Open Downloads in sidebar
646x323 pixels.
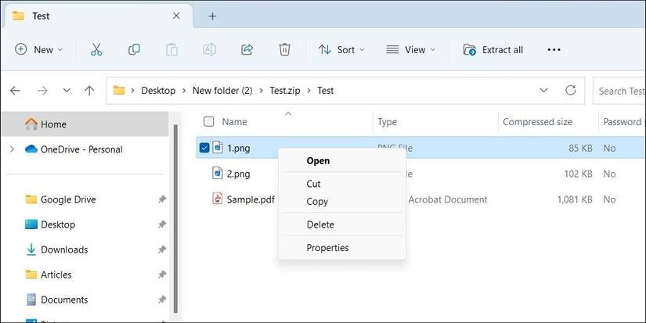[64, 249]
